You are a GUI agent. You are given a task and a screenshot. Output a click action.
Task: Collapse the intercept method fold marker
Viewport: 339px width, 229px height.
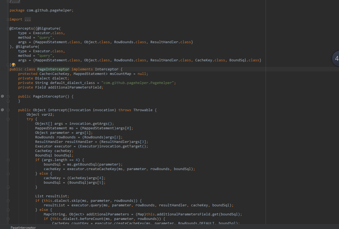coord(8,110)
